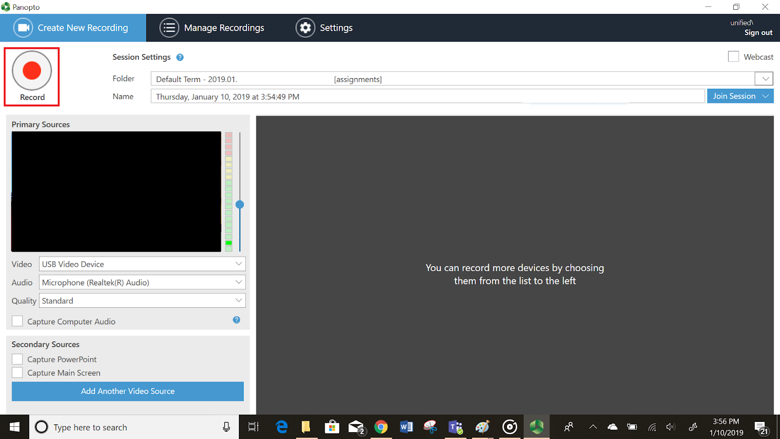780x439 pixels.
Task: Open the Video source dropdown
Action: coord(238,264)
